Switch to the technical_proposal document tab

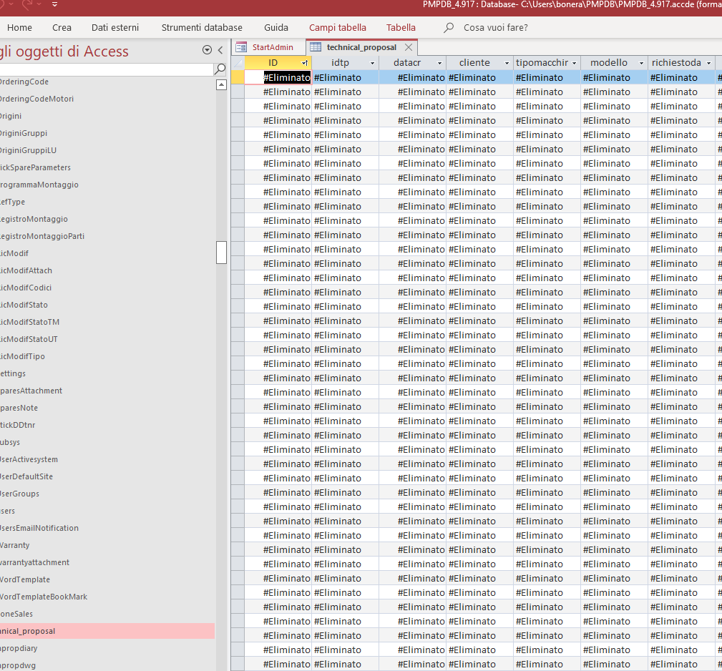pos(361,47)
